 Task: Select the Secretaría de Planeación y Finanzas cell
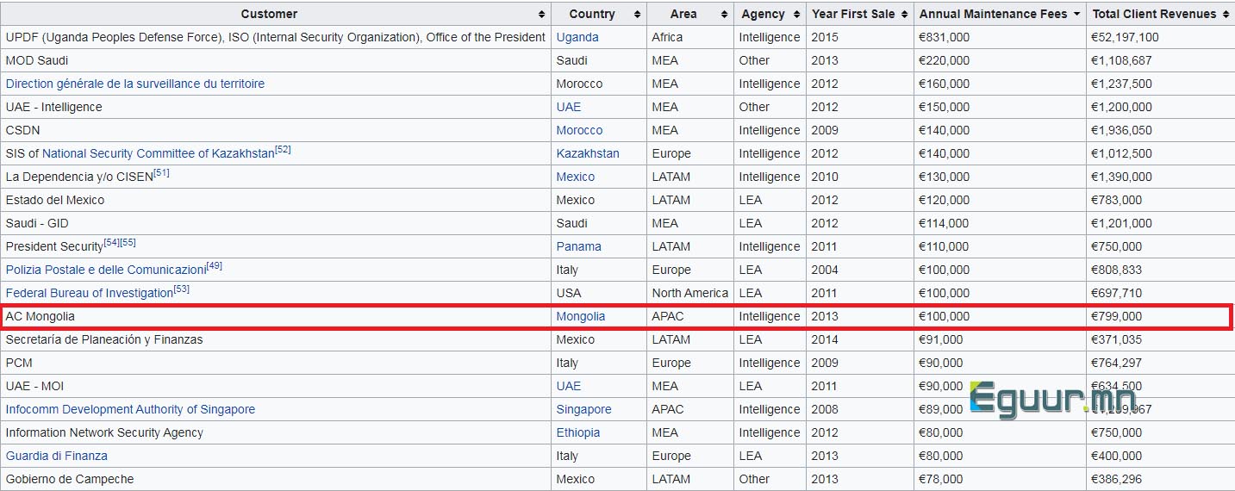pos(276,339)
